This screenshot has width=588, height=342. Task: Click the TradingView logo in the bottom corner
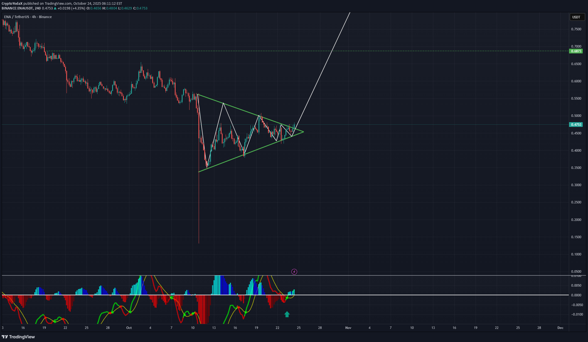tap(18, 337)
